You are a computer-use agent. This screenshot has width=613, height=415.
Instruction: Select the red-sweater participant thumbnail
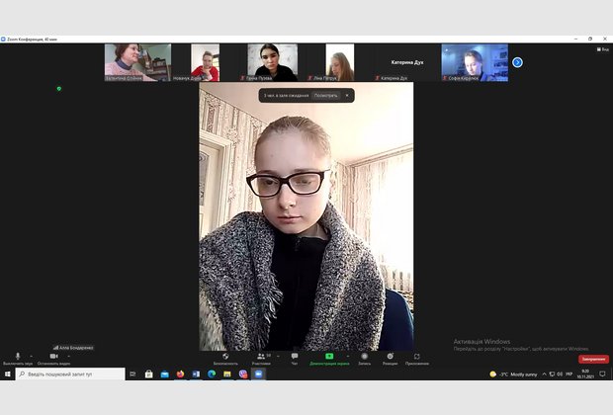tap(205, 62)
